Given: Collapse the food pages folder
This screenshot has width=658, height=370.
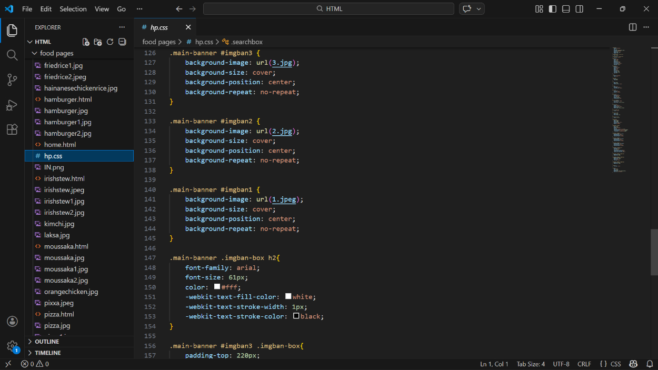Looking at the screenshot, I should pos(56,53).
